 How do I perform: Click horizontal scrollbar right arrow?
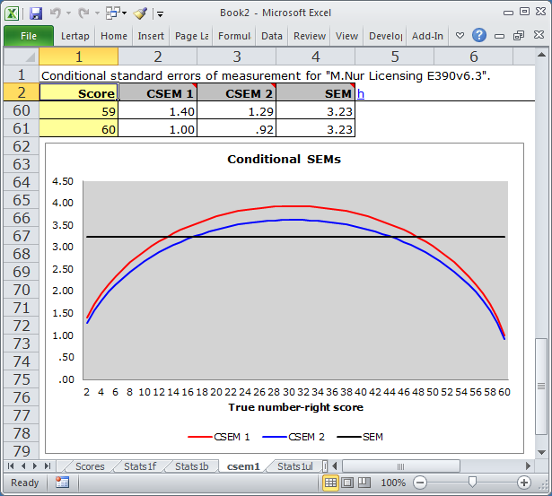click(528, 466)
